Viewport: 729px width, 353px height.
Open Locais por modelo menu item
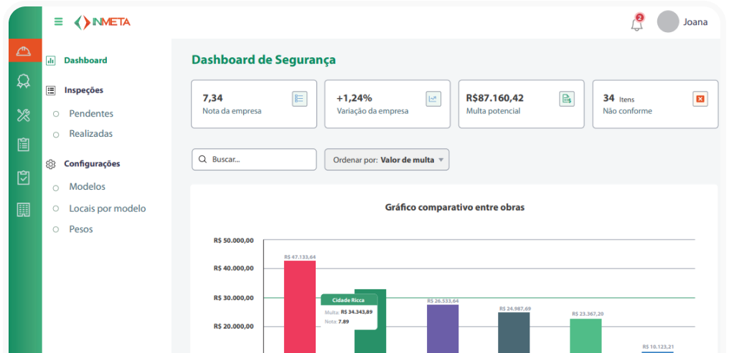tap(107, 209)
